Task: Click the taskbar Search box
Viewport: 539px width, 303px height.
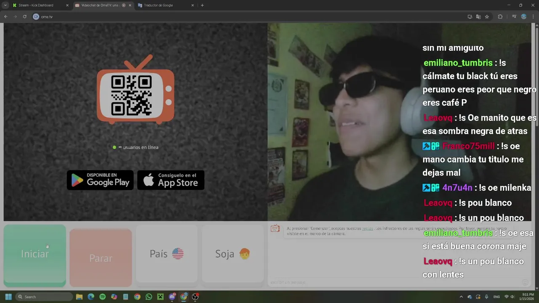Action: click(x=44, y=297)
